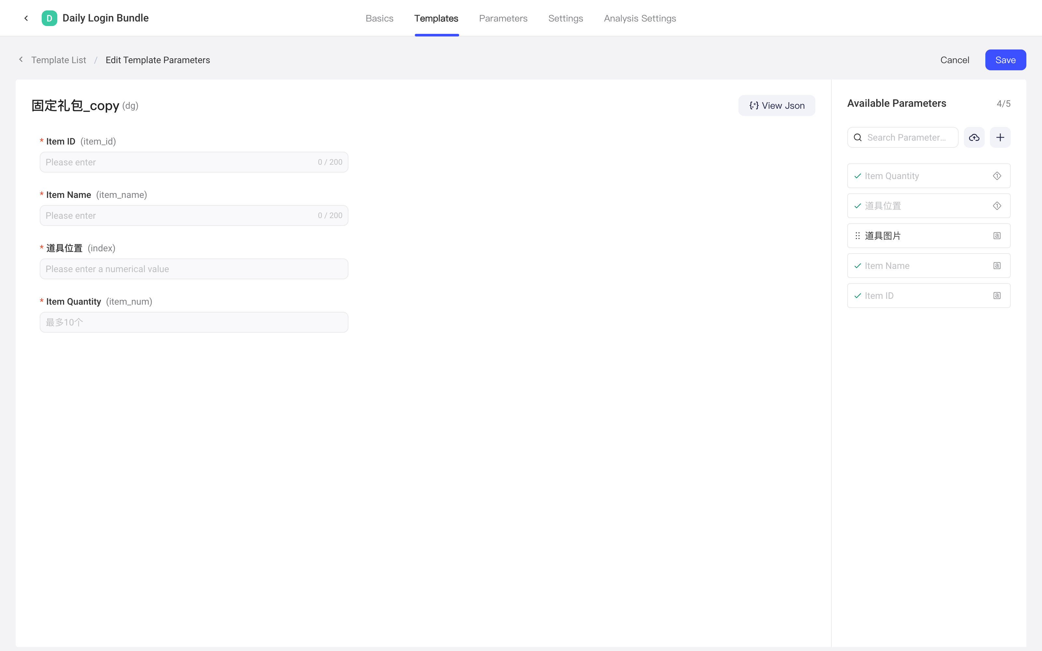Click checkmark on Item ID parameter

(x=858, y=295)
